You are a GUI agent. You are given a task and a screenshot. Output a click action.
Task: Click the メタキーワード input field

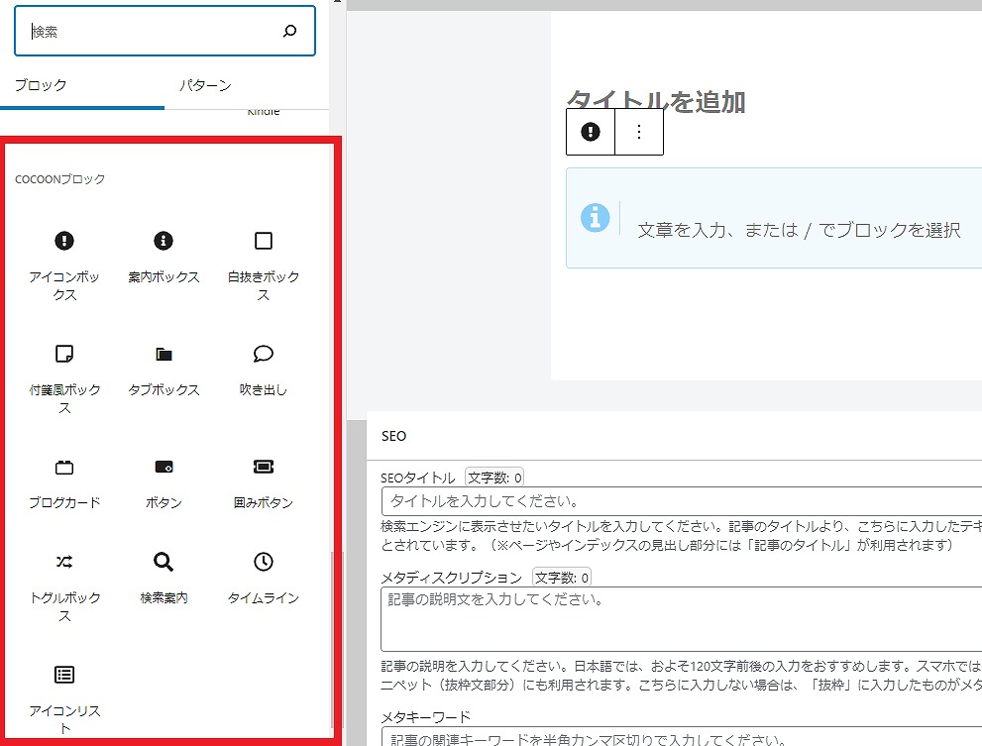[x=682, y=737]
